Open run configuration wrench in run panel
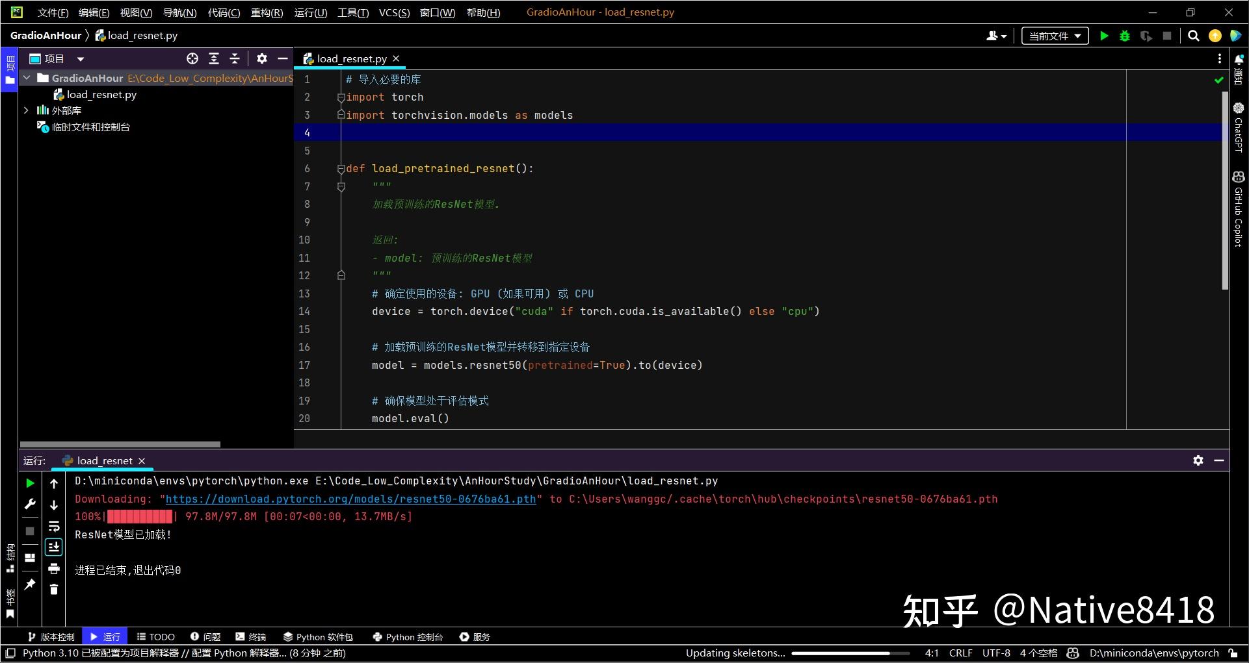The height and width of the screenshot is (663, 1249). click(30, 504)
